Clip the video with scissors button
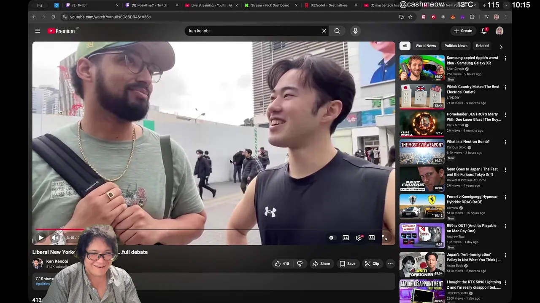 372,264
